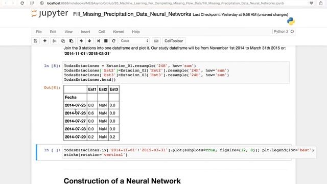The height and width of the screenshot is (184, 327).
Task: Open the browser share icon
Action: (321, 3)
